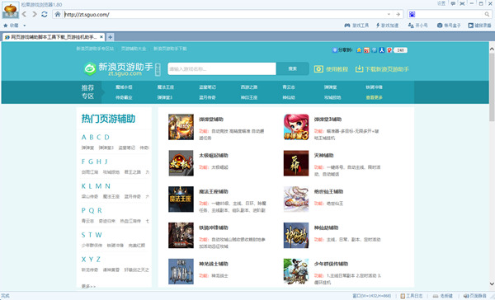Open a new tab with plus button
495x300 pixels.
click(x=110, y=37)
